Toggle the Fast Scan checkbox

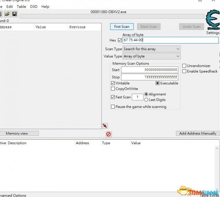tap(113, 97)
